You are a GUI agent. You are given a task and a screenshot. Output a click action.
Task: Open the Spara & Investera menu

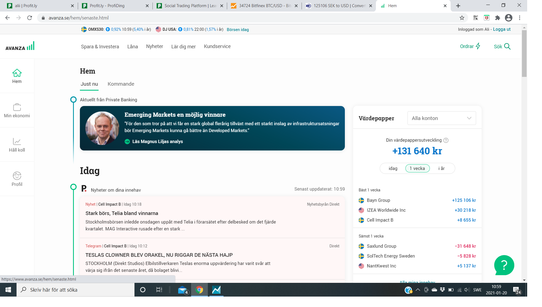[100, 46]
